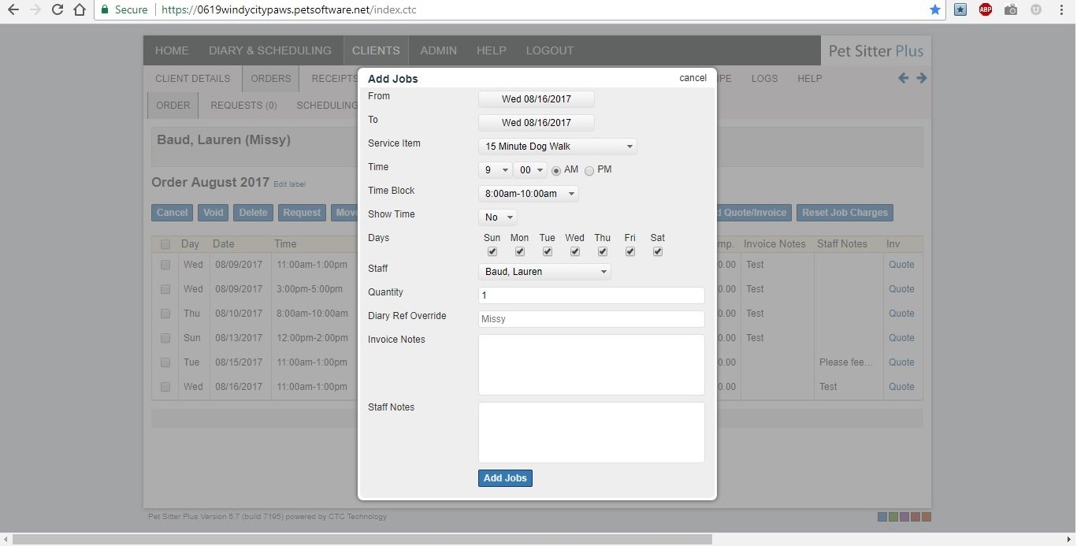This screenshot has width=1077, height=546.
Task: Click the right blue navigation arrow
Action: pos(921,78)
